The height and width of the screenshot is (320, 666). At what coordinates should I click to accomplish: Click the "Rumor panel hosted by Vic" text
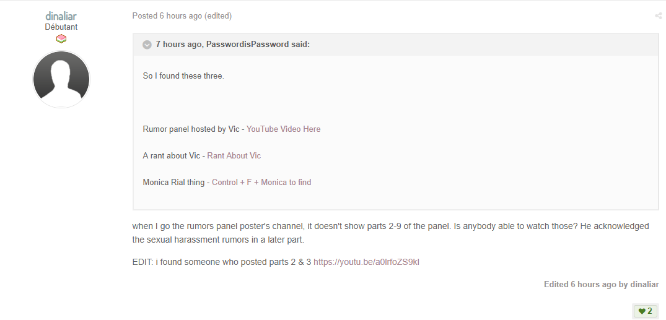click(x=191, y=129)
